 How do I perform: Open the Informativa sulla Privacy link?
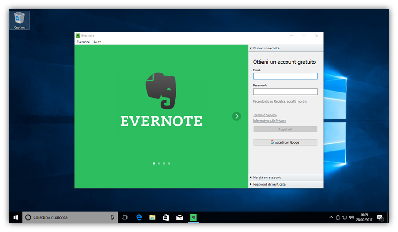coord(269,121)
